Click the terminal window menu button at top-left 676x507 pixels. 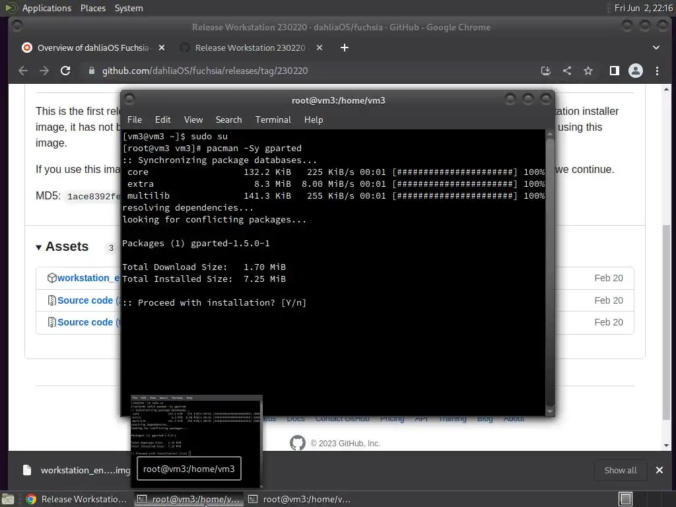coord(129,100)
